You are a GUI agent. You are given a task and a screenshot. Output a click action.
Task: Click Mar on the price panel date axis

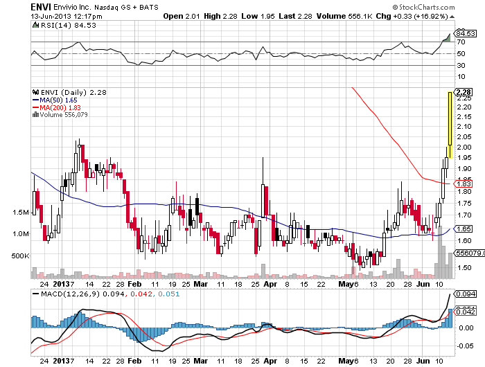(200, 284)
